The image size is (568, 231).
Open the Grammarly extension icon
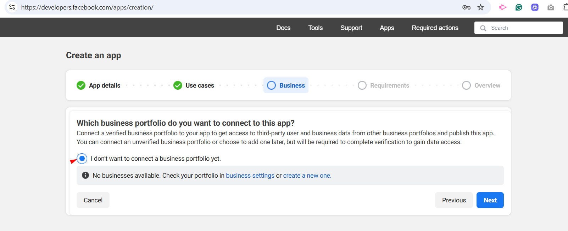pyautogui.click(x=519, y=7)
